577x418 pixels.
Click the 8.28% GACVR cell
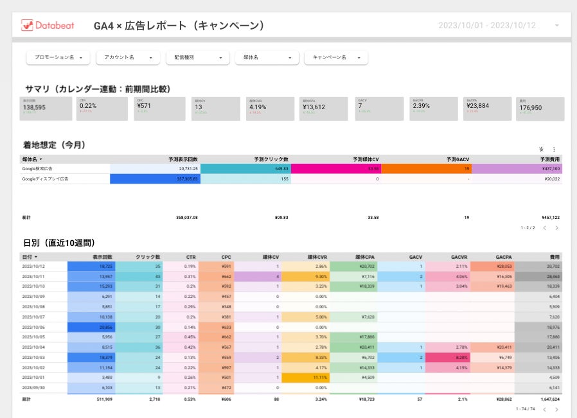448,358
